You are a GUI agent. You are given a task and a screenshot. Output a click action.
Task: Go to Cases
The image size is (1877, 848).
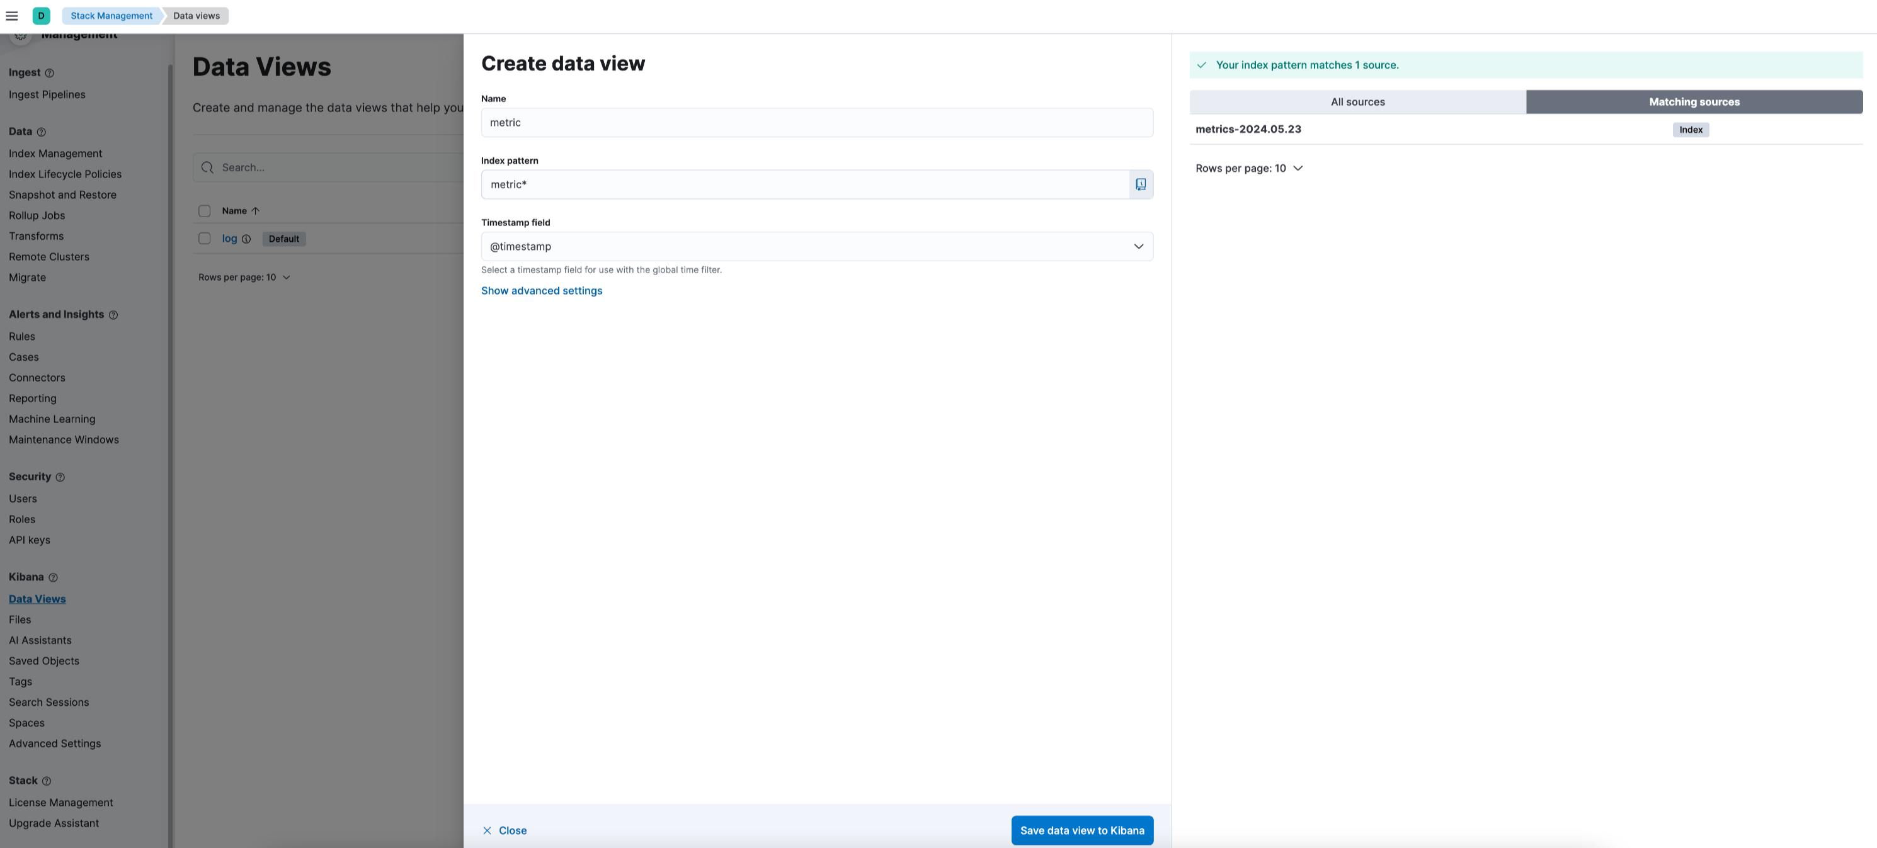(23, 357)
